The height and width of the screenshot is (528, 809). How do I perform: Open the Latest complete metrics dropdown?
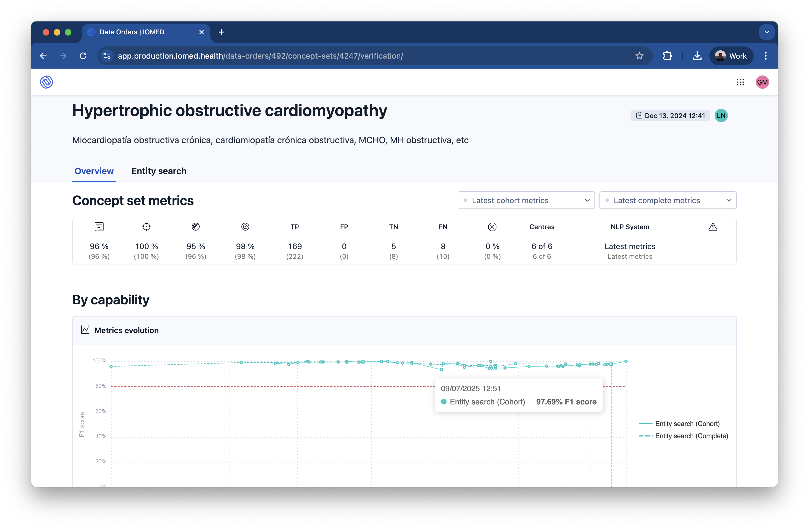tap(667, 200)
